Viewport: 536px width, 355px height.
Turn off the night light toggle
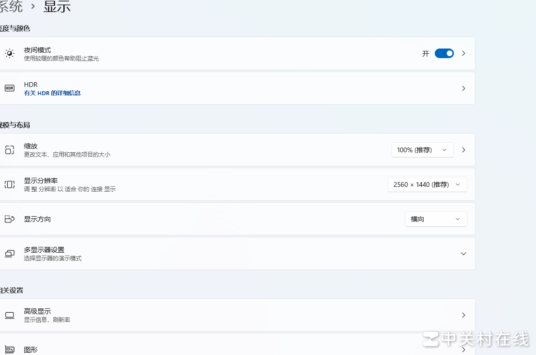[444, 53]
